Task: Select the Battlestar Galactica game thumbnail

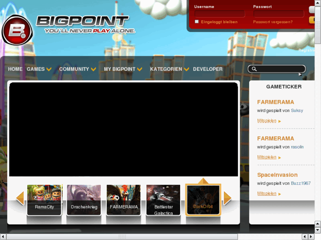Action: [x=163, y=200]
